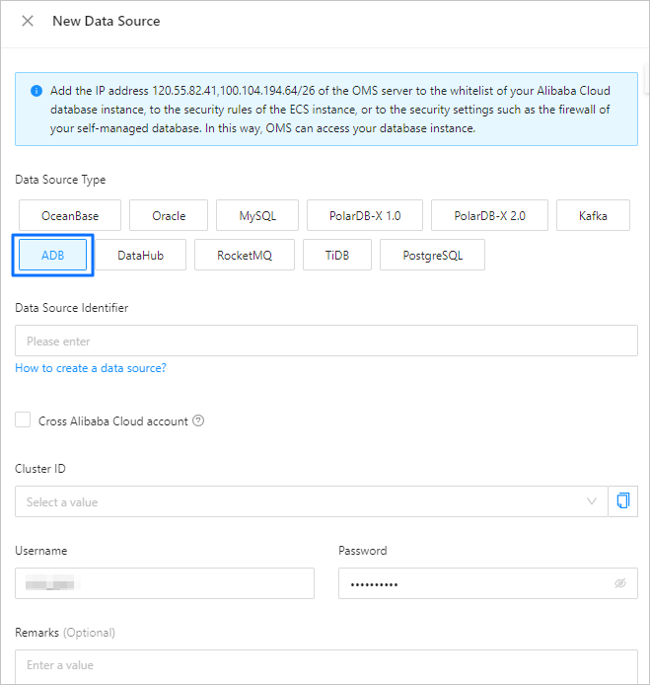Click the help icon beside Cross Alibaba Cloud account
The image size is (650, 685).
tap(198, 421)
